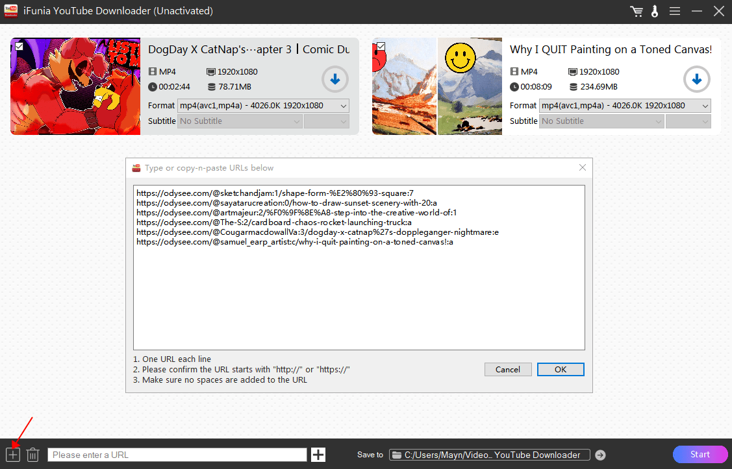Screen dimensions: 732x469
Task: Click the Start button
Action: [700, 454]
